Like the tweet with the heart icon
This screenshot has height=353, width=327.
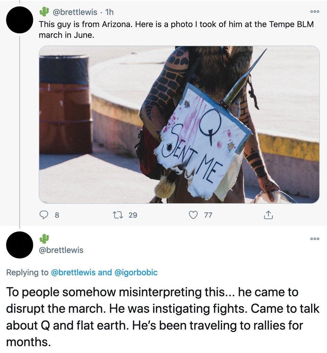pyautogui.click(x=193, y=215)
